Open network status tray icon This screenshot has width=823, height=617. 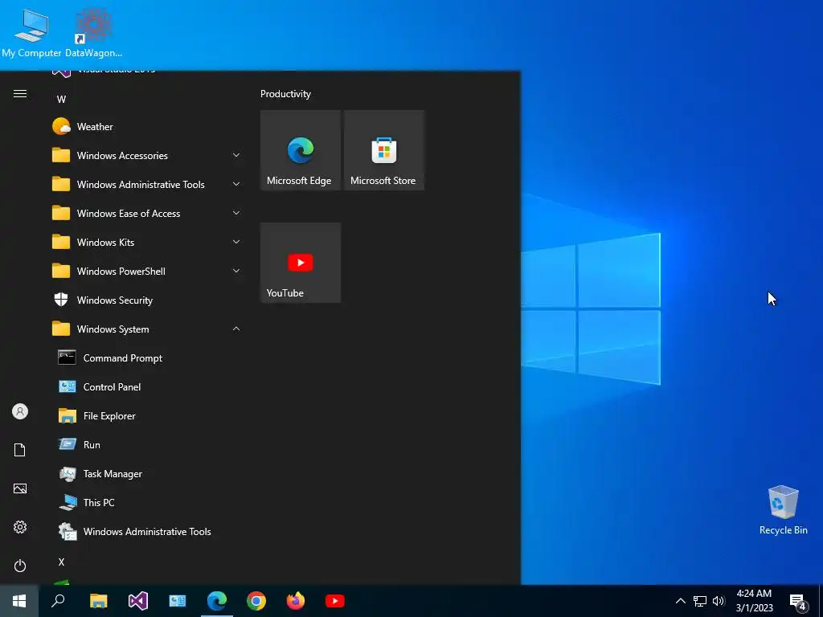tap(700, 601)
